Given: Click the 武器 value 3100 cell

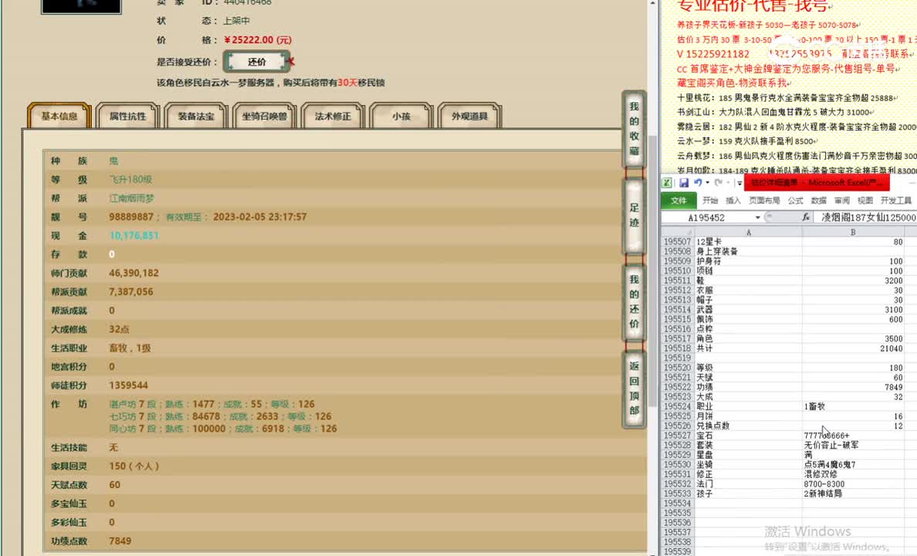Looking at the screenshot, I should tap(853, 310).
